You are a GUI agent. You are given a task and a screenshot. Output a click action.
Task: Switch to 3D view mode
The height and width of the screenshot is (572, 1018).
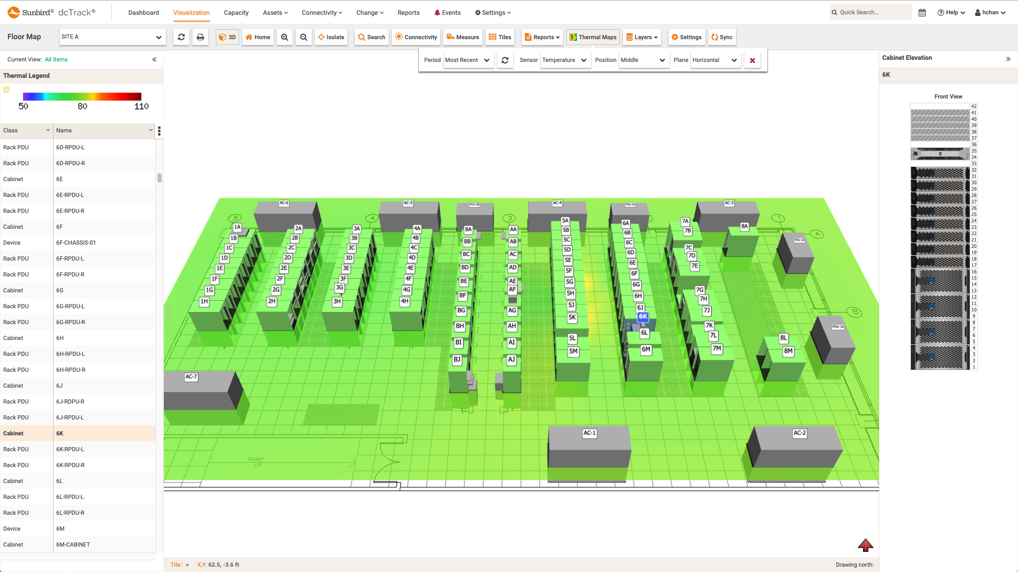(x=227, y=37)
